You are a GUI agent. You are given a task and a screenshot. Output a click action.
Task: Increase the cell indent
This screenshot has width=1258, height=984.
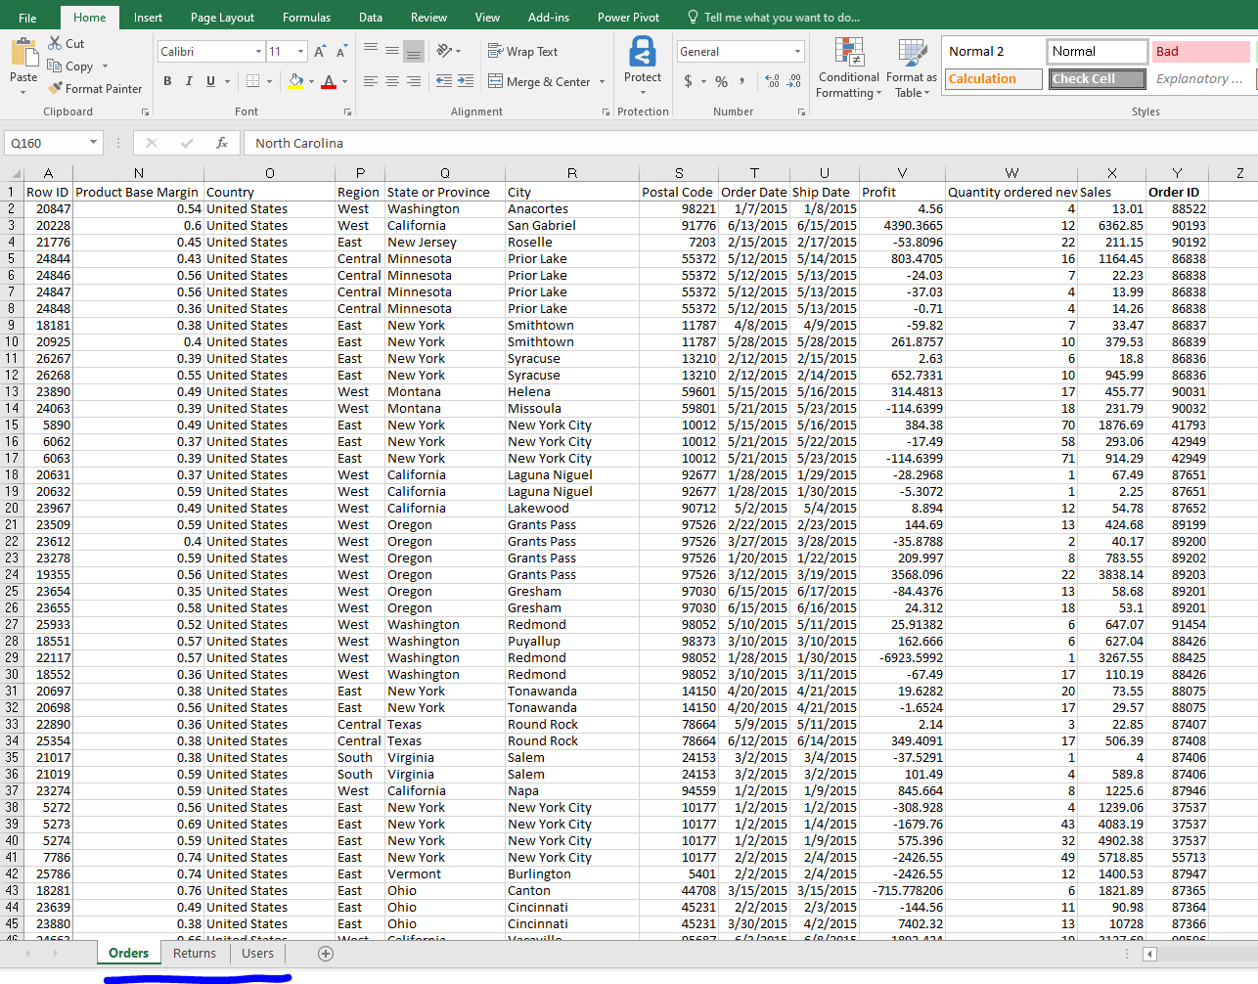[466, 81]
